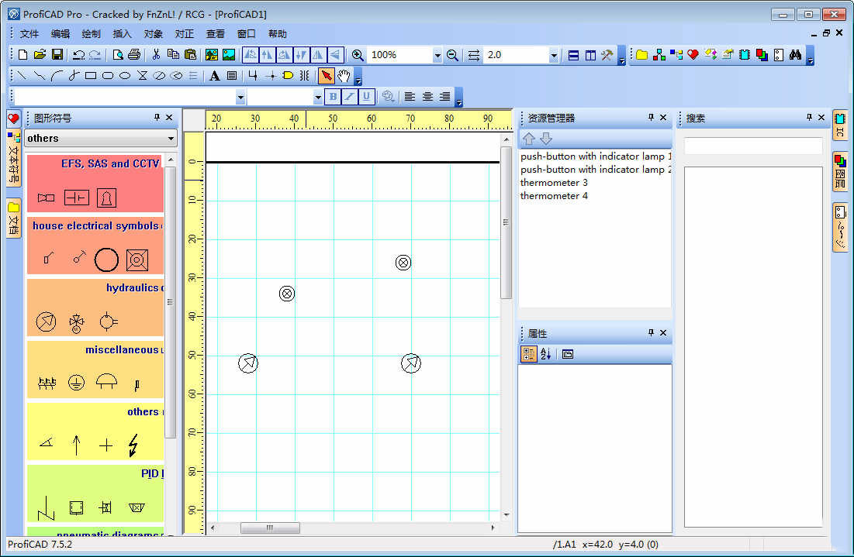Open the 2.0 line width dropdown
Image resolution: width=854 pixels, height=557 pixels.
click(x=553, y=55)
